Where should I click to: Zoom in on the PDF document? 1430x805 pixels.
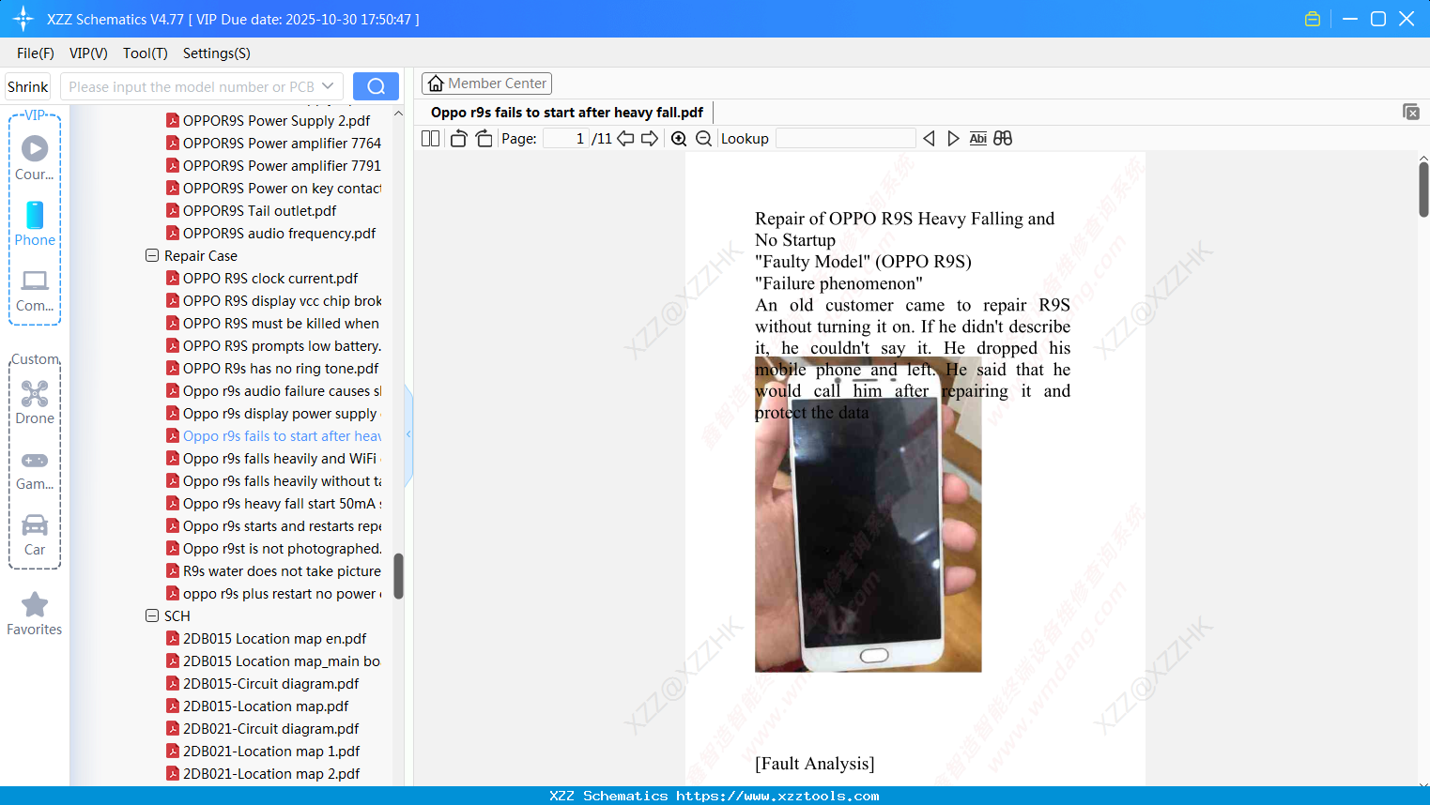pos(679,139)
